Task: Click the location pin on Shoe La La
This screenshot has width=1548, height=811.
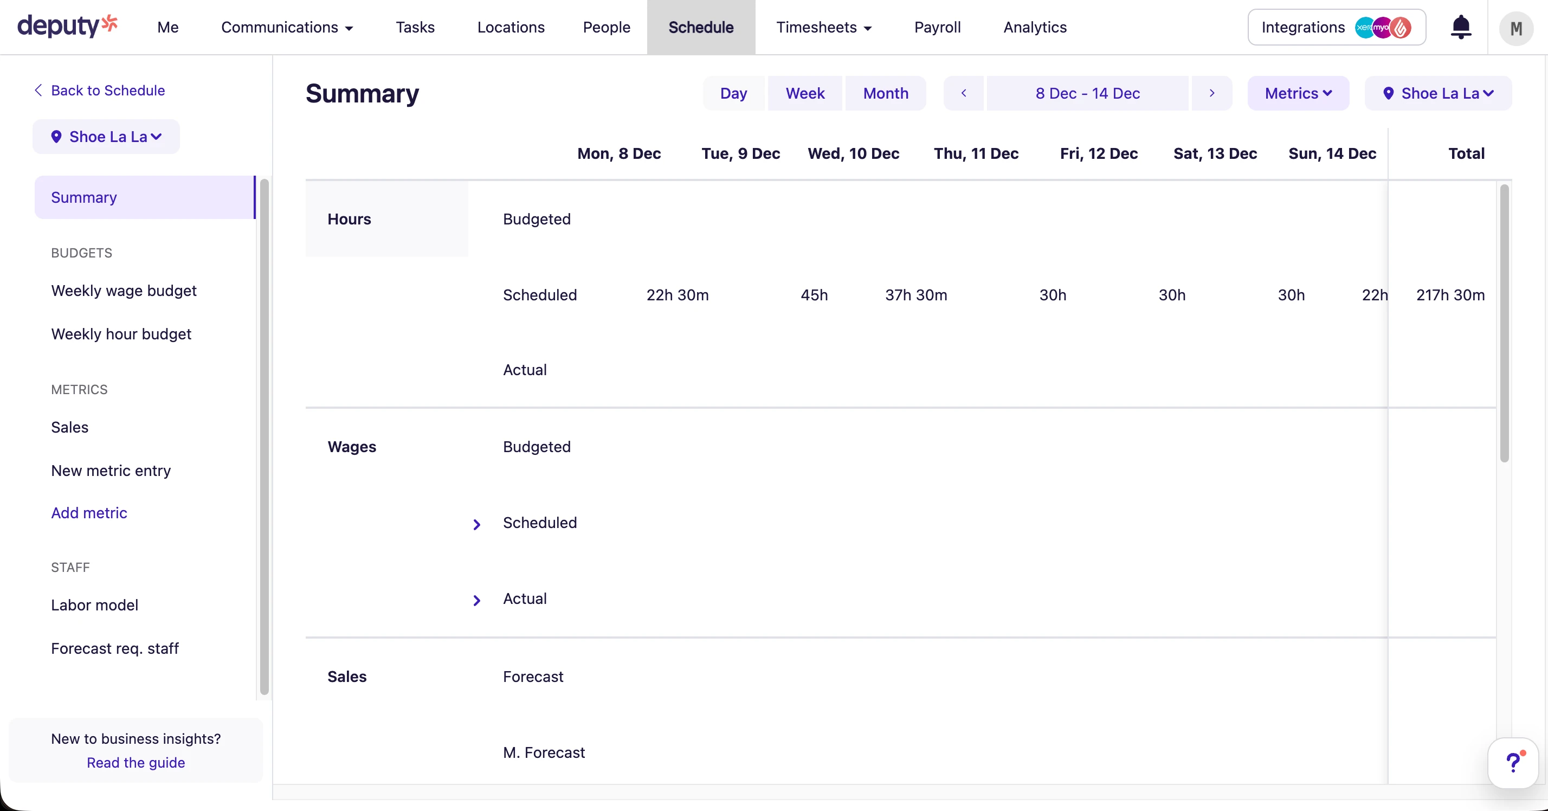Action: click(x=57, y=137)
